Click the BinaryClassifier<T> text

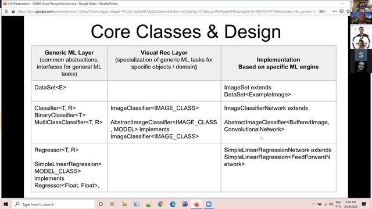pyautogui.click(x=60, y=115)
